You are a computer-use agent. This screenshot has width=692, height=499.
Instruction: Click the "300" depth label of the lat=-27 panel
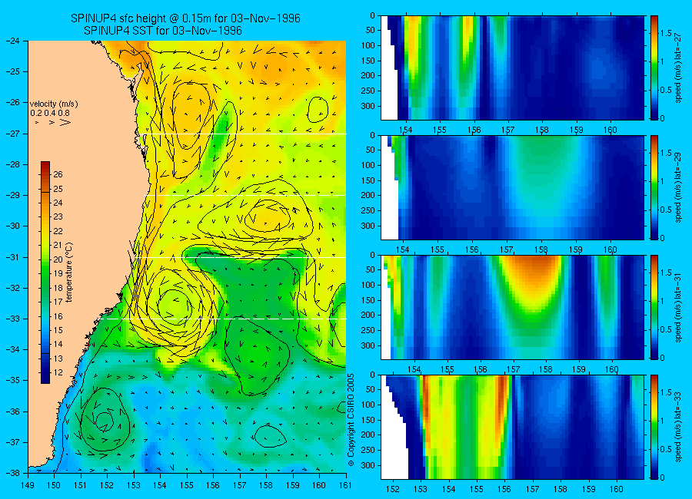pyautogui.click(x=369, y=106)
